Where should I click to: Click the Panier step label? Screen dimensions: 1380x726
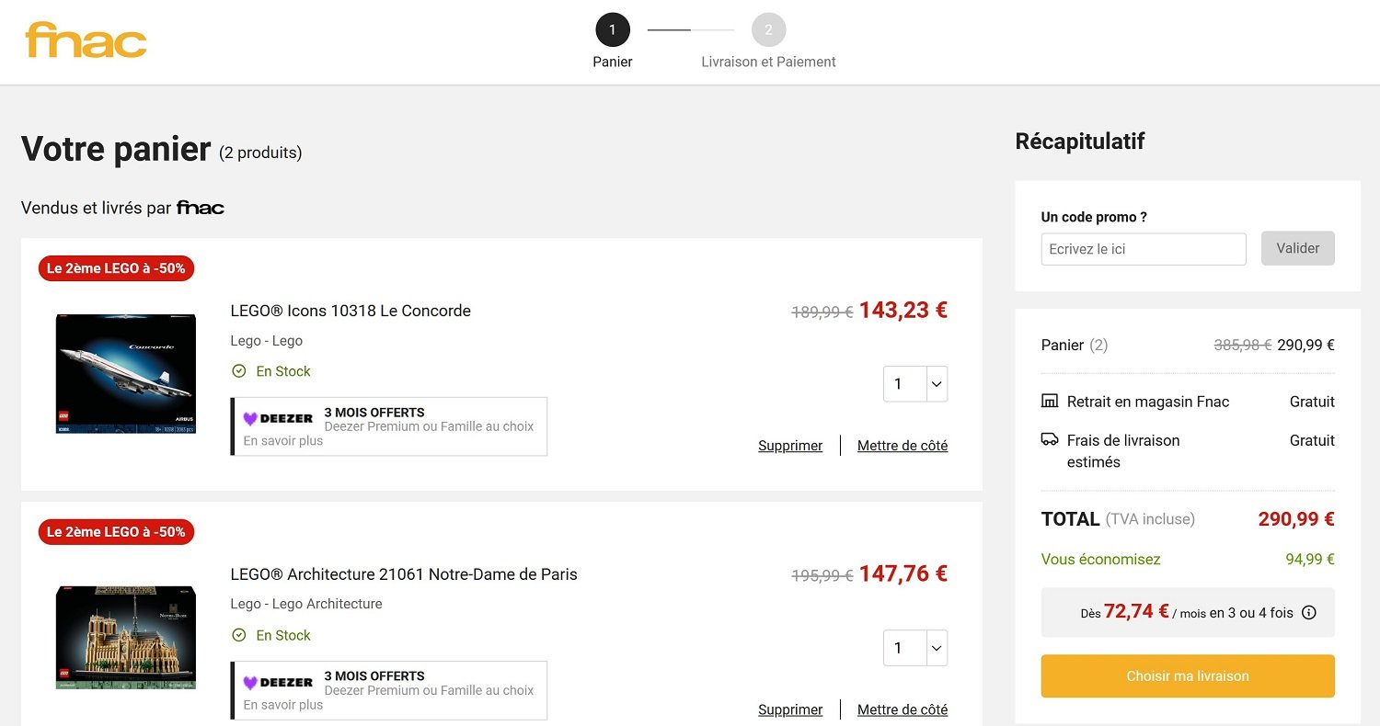tap(613, 62)
